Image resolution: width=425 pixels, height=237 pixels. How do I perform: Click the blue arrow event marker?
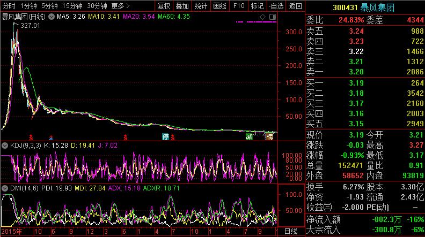tap(51, 137)
